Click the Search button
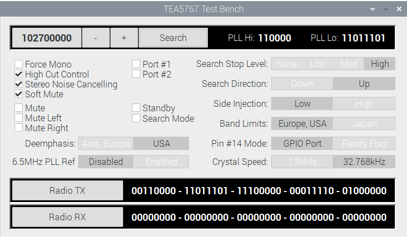This screenshot has height=238, width=407. click(173, 38)
